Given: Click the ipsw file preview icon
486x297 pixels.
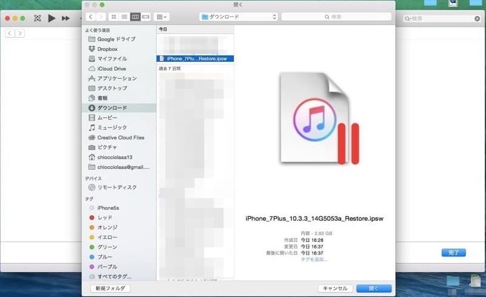Looking at the screenshot, I should point(319,118).
